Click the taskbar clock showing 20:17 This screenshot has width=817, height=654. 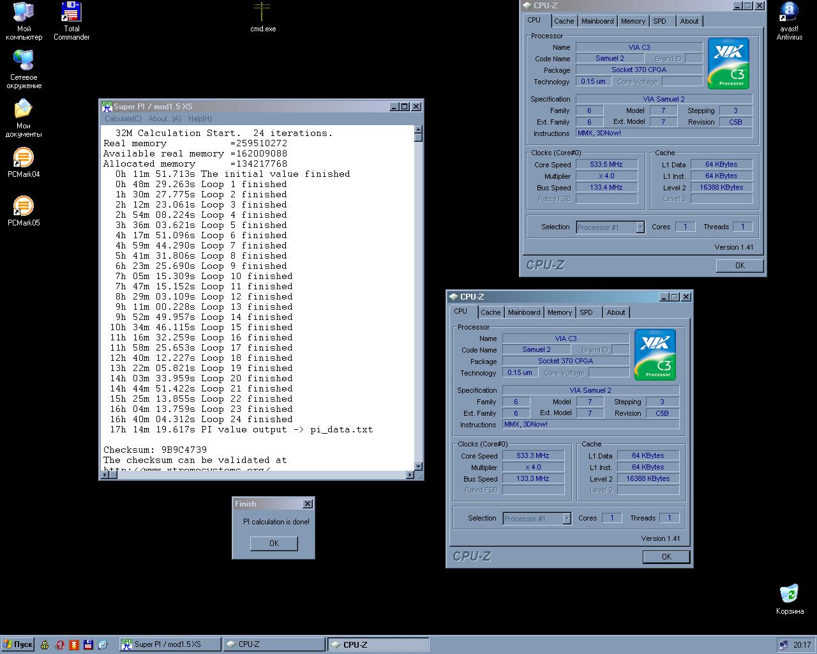click(802, 645)
